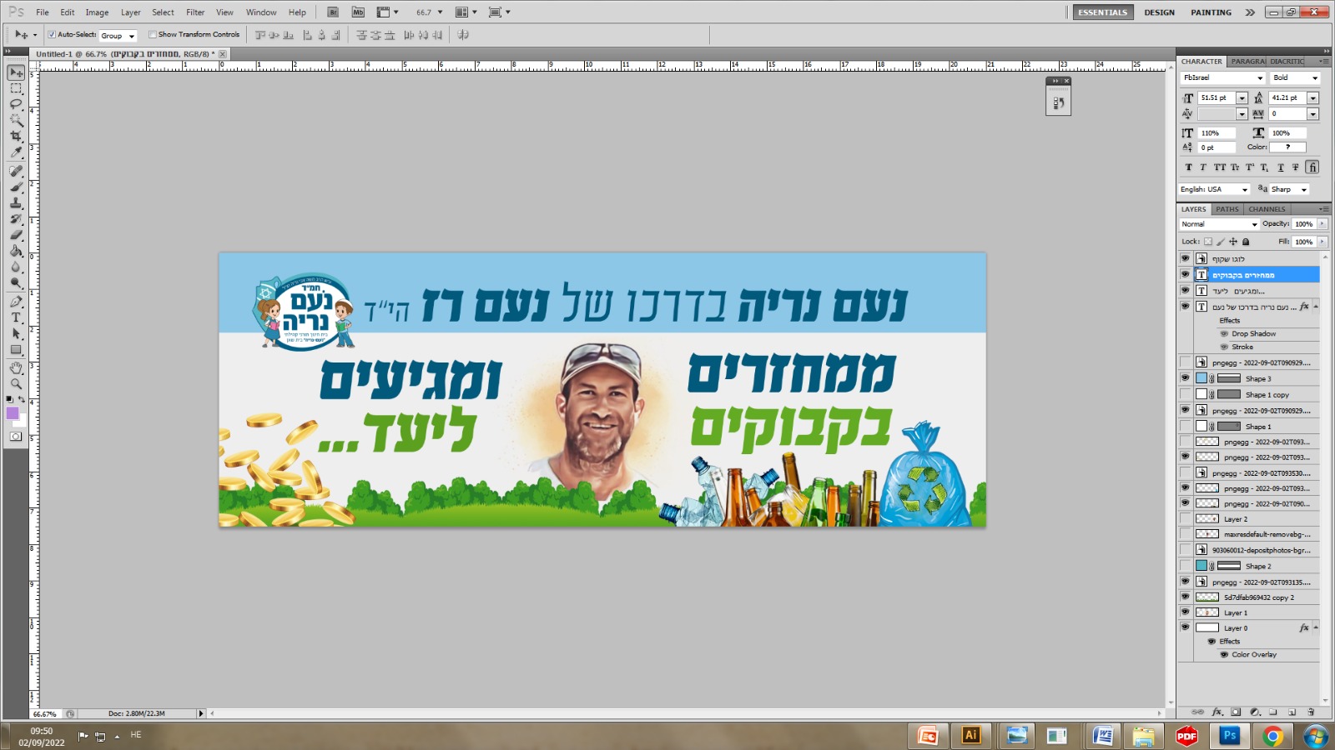Toggle the Faux Bold text style

pos(1188,167)
